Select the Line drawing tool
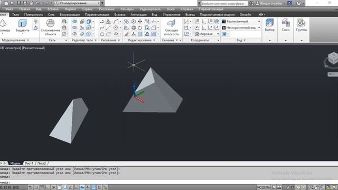The height and width of the screenshot is (190, 338). 108,27
